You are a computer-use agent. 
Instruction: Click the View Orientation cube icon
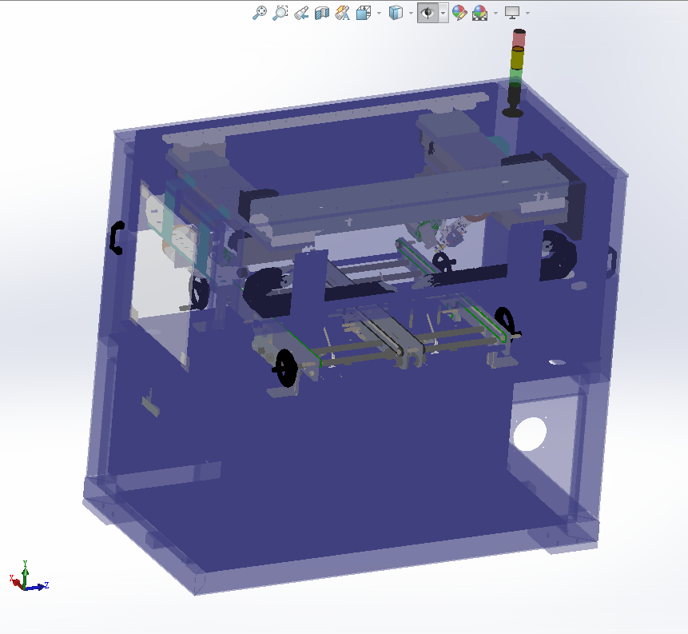pos(364,13)
